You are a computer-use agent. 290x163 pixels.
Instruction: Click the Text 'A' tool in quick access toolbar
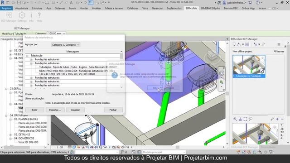click(x=71, y=3)
